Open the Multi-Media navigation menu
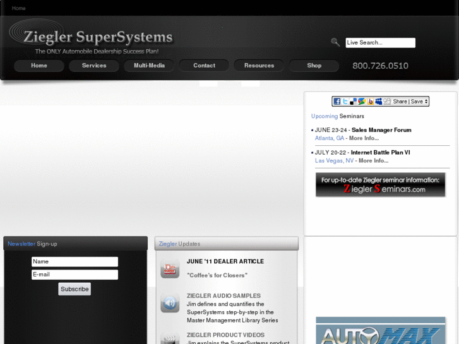Viewport: 459px width, 344px height. pyautogui.click(x=149, y=66)
